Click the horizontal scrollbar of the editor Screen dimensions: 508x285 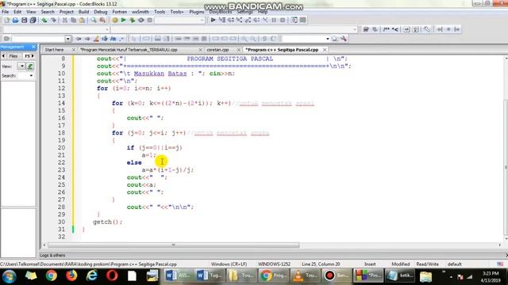point(174,245)
